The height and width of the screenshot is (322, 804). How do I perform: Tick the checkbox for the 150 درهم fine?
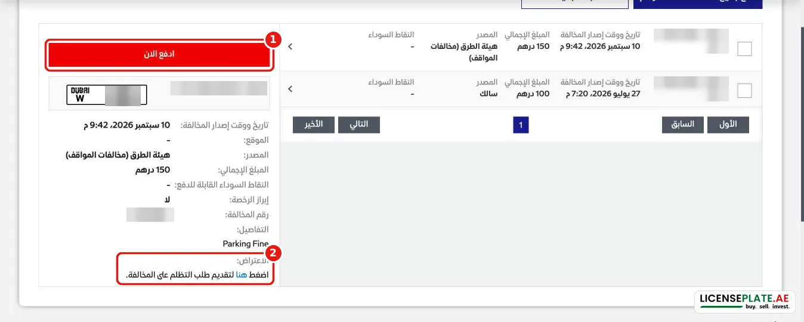pyautogui.click(x=744, y=49)
